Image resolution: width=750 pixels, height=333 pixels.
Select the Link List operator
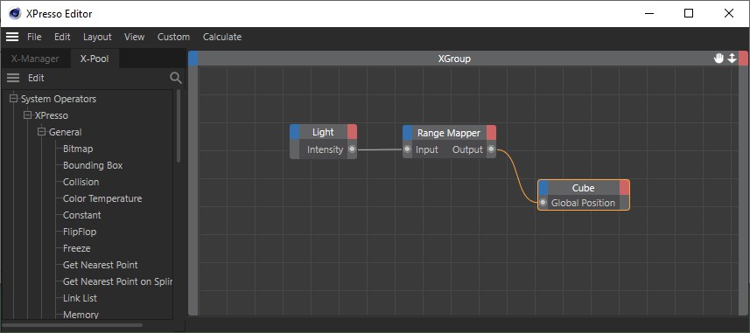pyautogui.click(x=80, y=298)
